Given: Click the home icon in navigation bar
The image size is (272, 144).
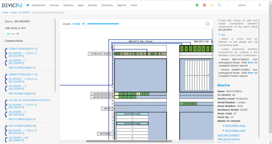Looking at the screenshot, I should (x=28, y=5).
